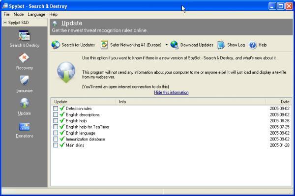Open the Donations card icon
The height and width of the screenshot is (196, 295).
(24, 127)
